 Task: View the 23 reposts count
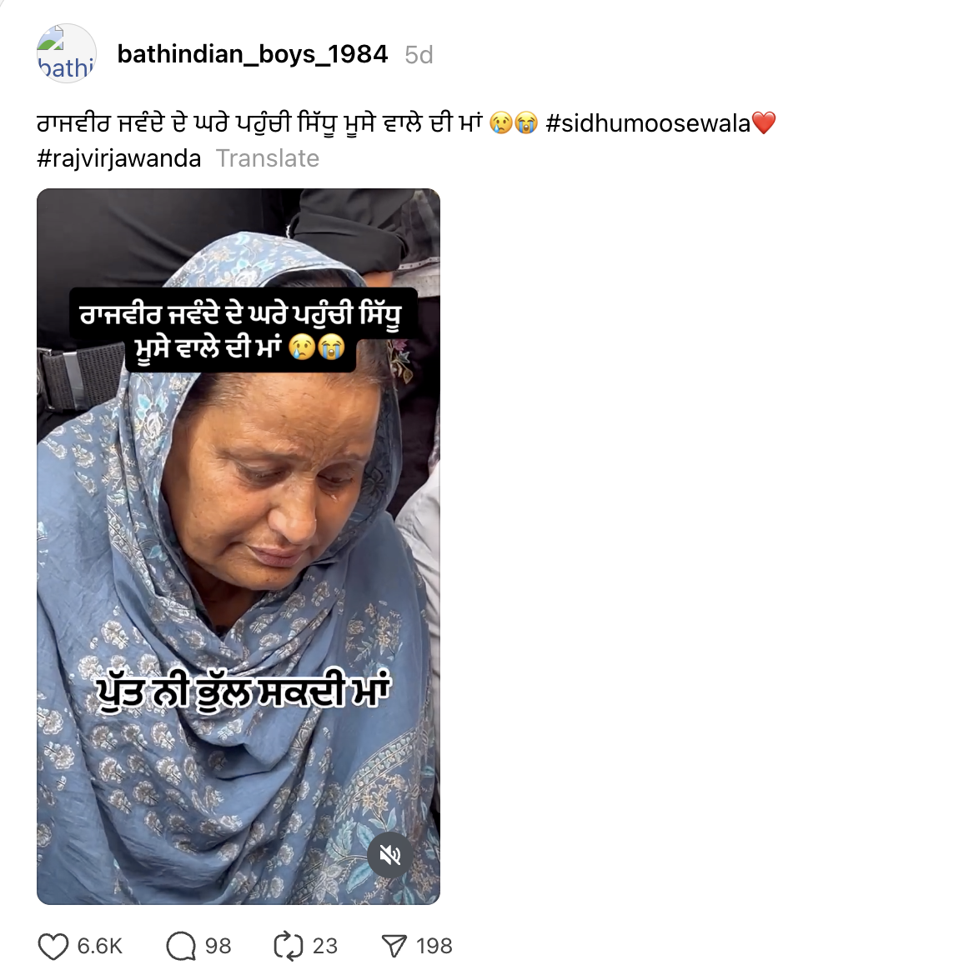(324, 946)
